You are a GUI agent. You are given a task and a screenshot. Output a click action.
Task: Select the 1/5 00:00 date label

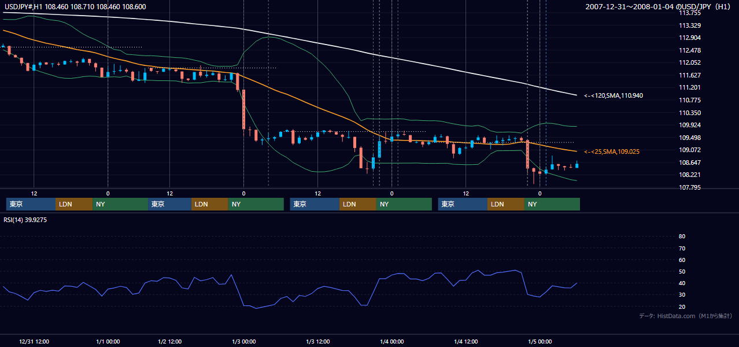coord(540,341)
